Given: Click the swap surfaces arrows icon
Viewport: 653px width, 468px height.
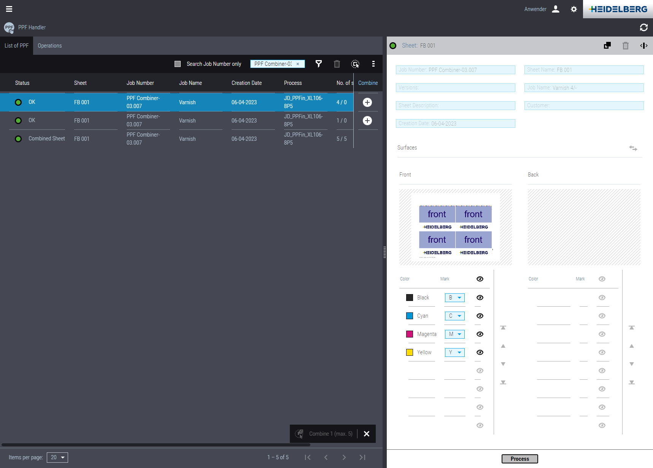Looking at the screenshot, I should click(633, 148).
